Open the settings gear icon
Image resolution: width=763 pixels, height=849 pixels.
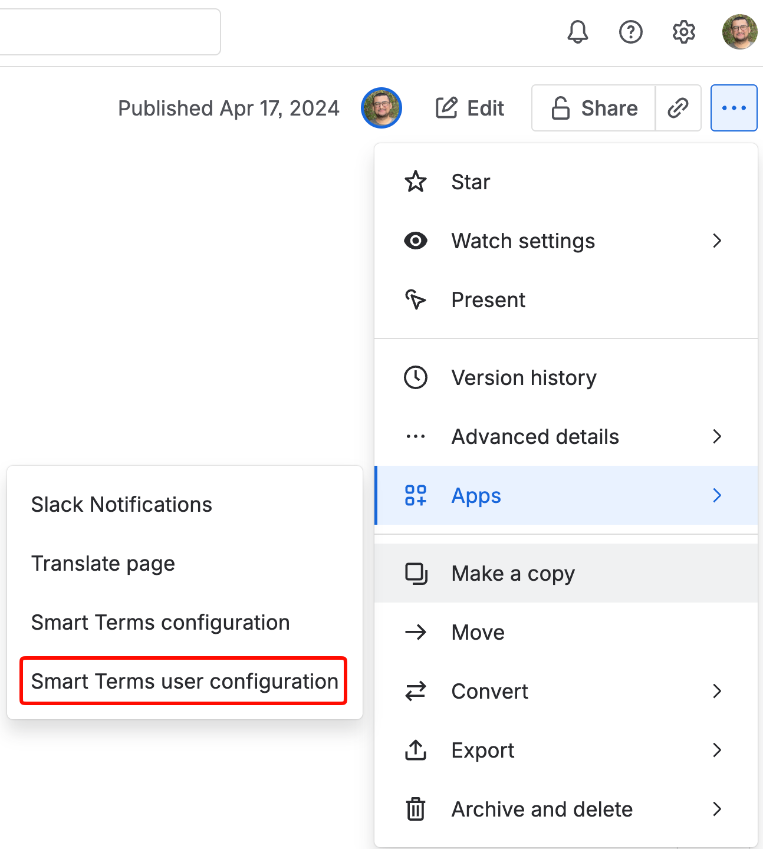click(683, 32)
